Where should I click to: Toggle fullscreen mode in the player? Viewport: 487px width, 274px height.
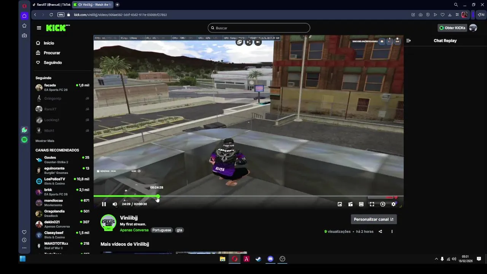point(372,204)
